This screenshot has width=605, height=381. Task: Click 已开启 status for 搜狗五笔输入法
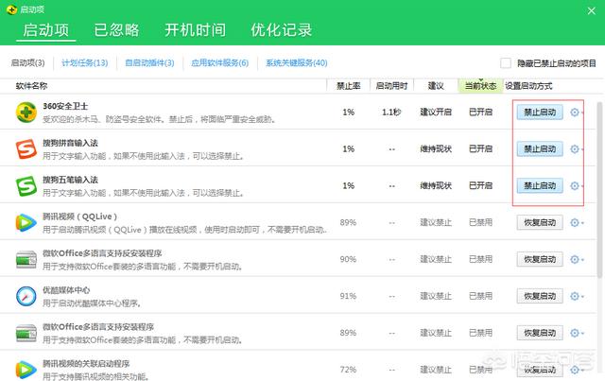pyautogui.click(x=480, y=185)
